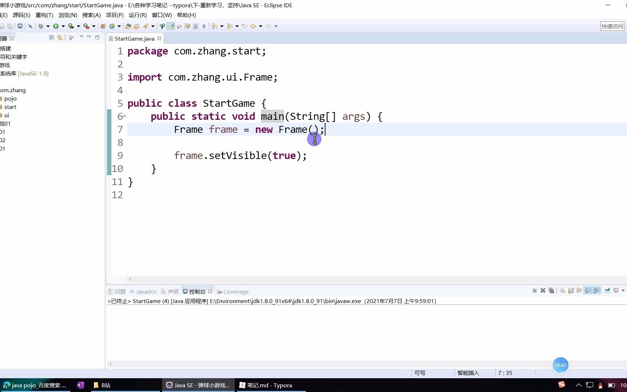Viewport: 627px width, 392px height.
Task: Switch to the 问题 Problems tab
Action: point(117,291)
